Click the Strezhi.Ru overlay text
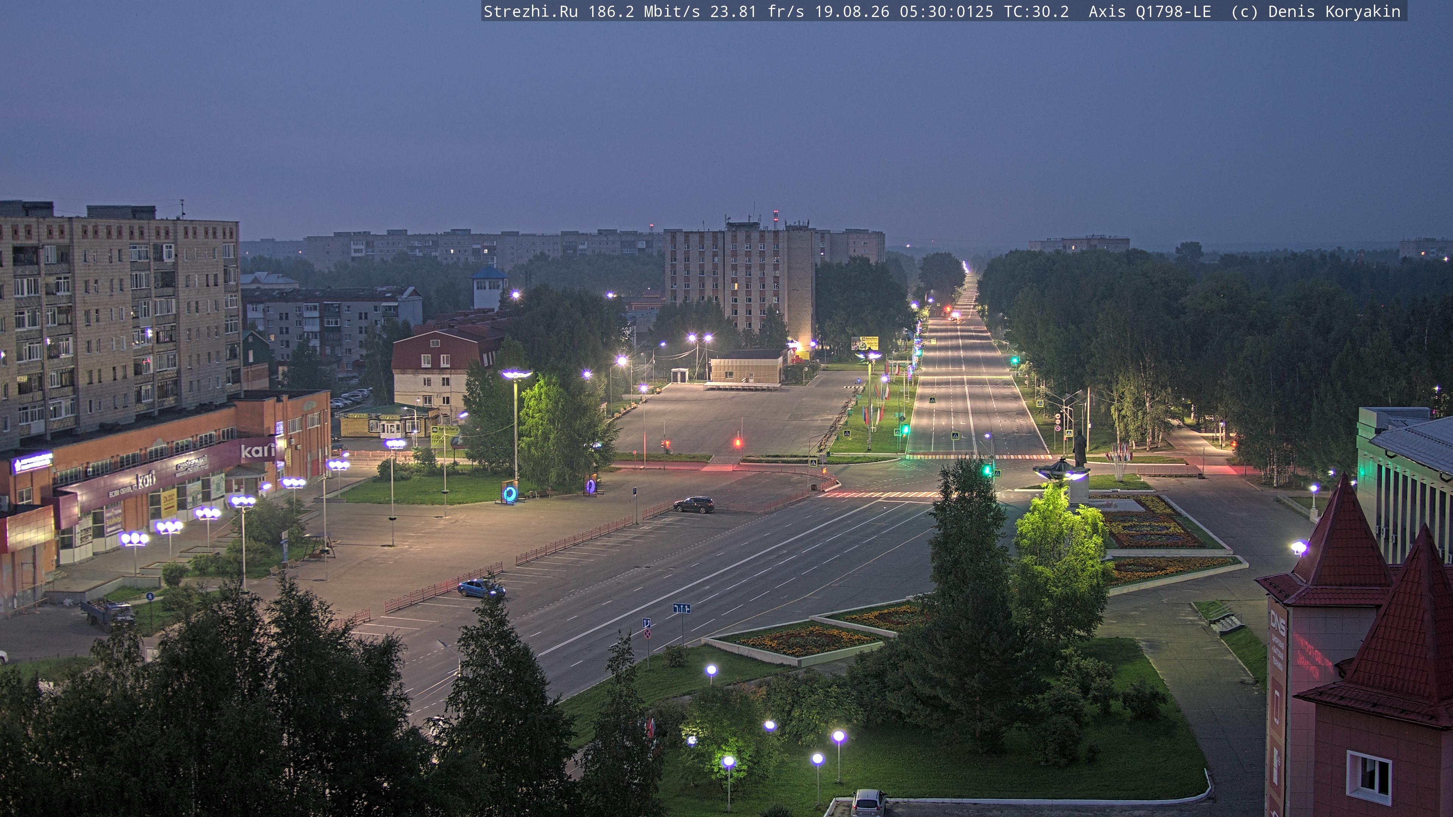This screenshot has width=1453, height=817. [x=531, y=12]
